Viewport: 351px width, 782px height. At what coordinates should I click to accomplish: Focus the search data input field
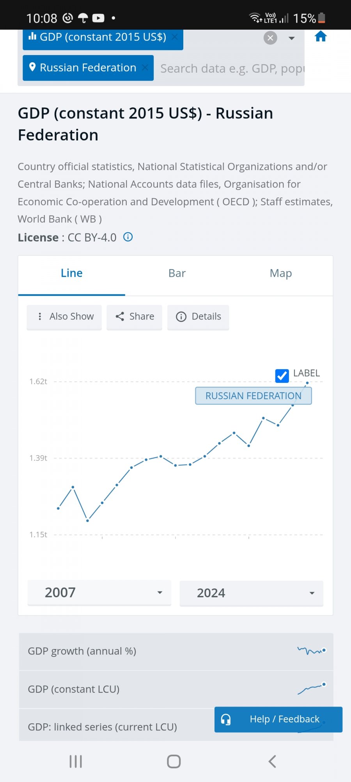[x=232, y=69]
